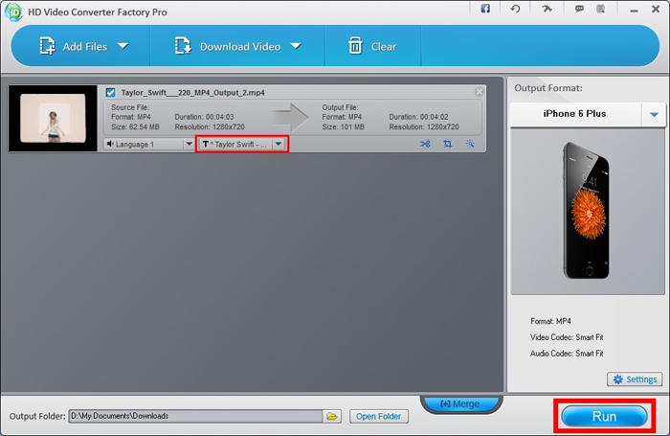Click the output format blue arrow

654,114
